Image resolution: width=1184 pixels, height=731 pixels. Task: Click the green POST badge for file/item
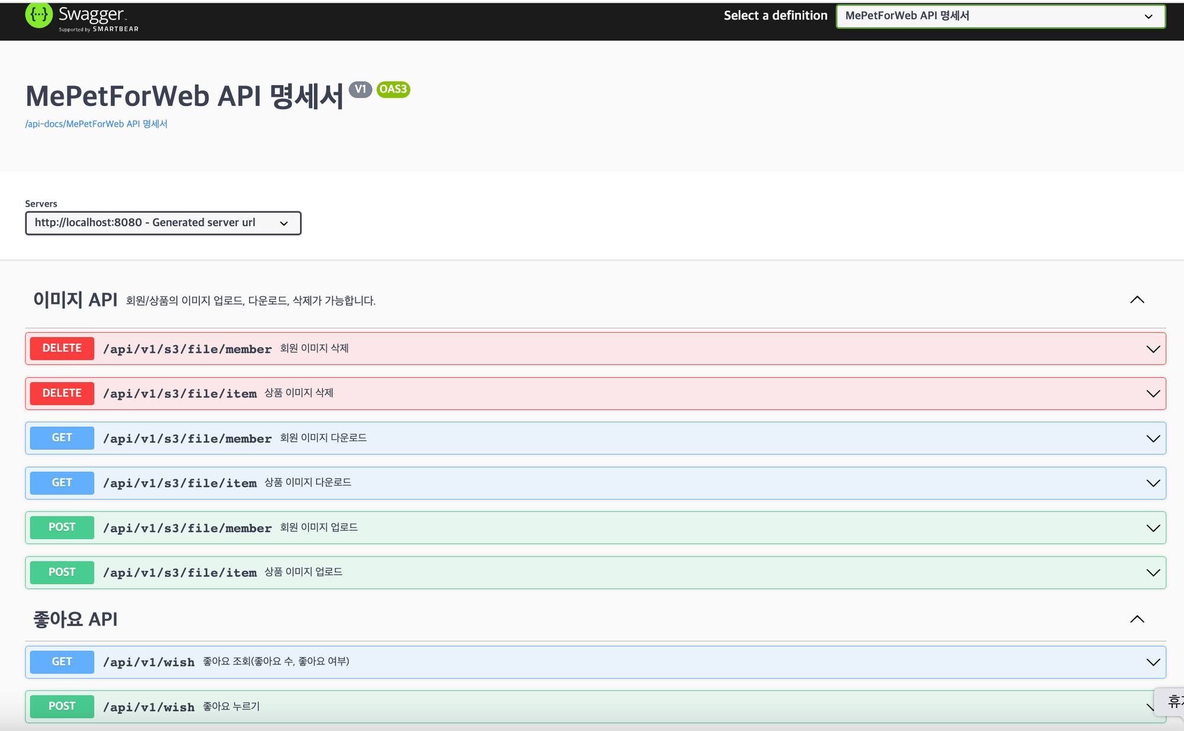62,572
